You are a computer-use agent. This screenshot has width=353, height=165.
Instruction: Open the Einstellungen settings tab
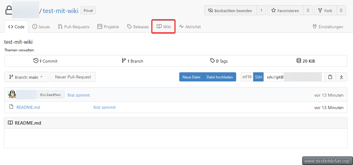tap(328, 27)
